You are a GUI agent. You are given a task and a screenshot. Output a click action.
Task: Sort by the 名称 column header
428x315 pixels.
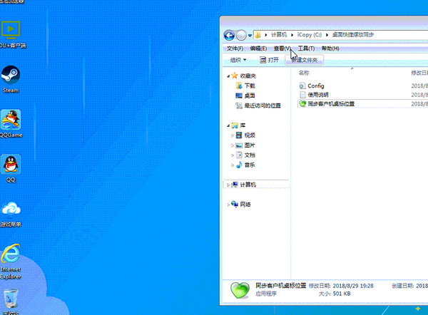(304, 73)
